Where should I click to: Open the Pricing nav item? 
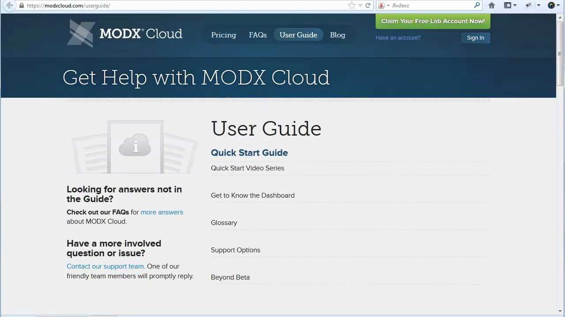[x=223, y=35]
